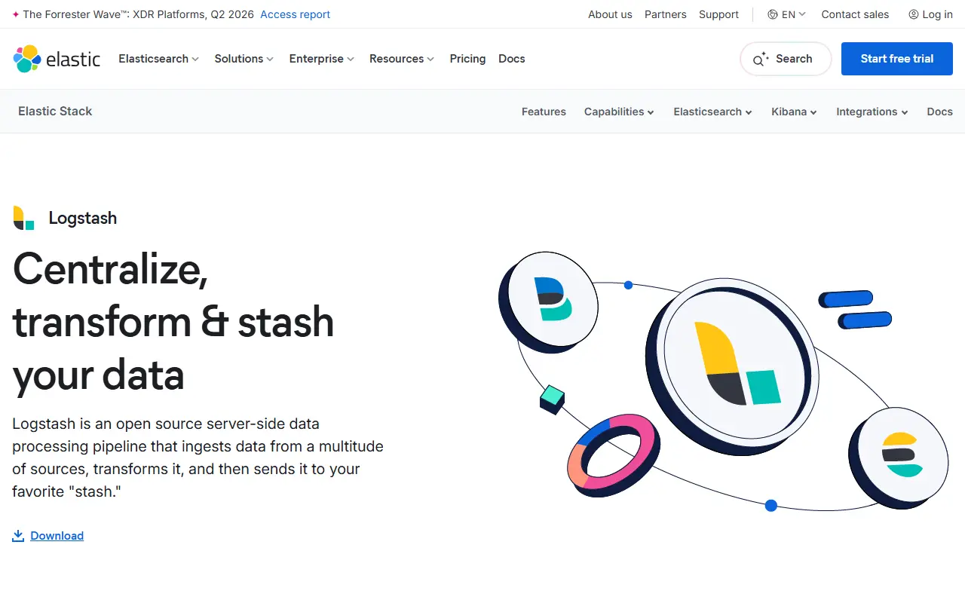This screenshot has height=603, width=965.
Task: Click the Logstash product name text
Action: (83, 218)
